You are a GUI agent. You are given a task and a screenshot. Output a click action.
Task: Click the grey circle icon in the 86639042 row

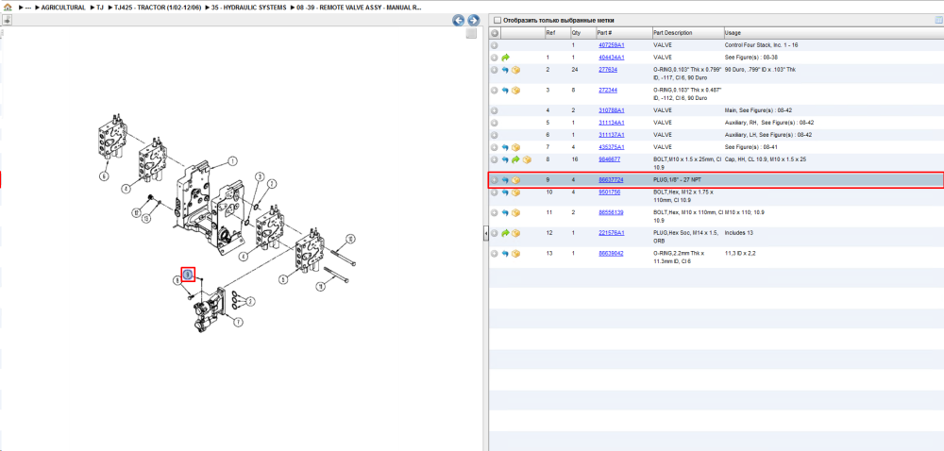495,254
